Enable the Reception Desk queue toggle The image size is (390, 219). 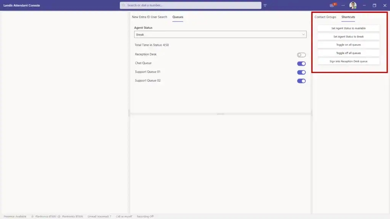[301, 54]
